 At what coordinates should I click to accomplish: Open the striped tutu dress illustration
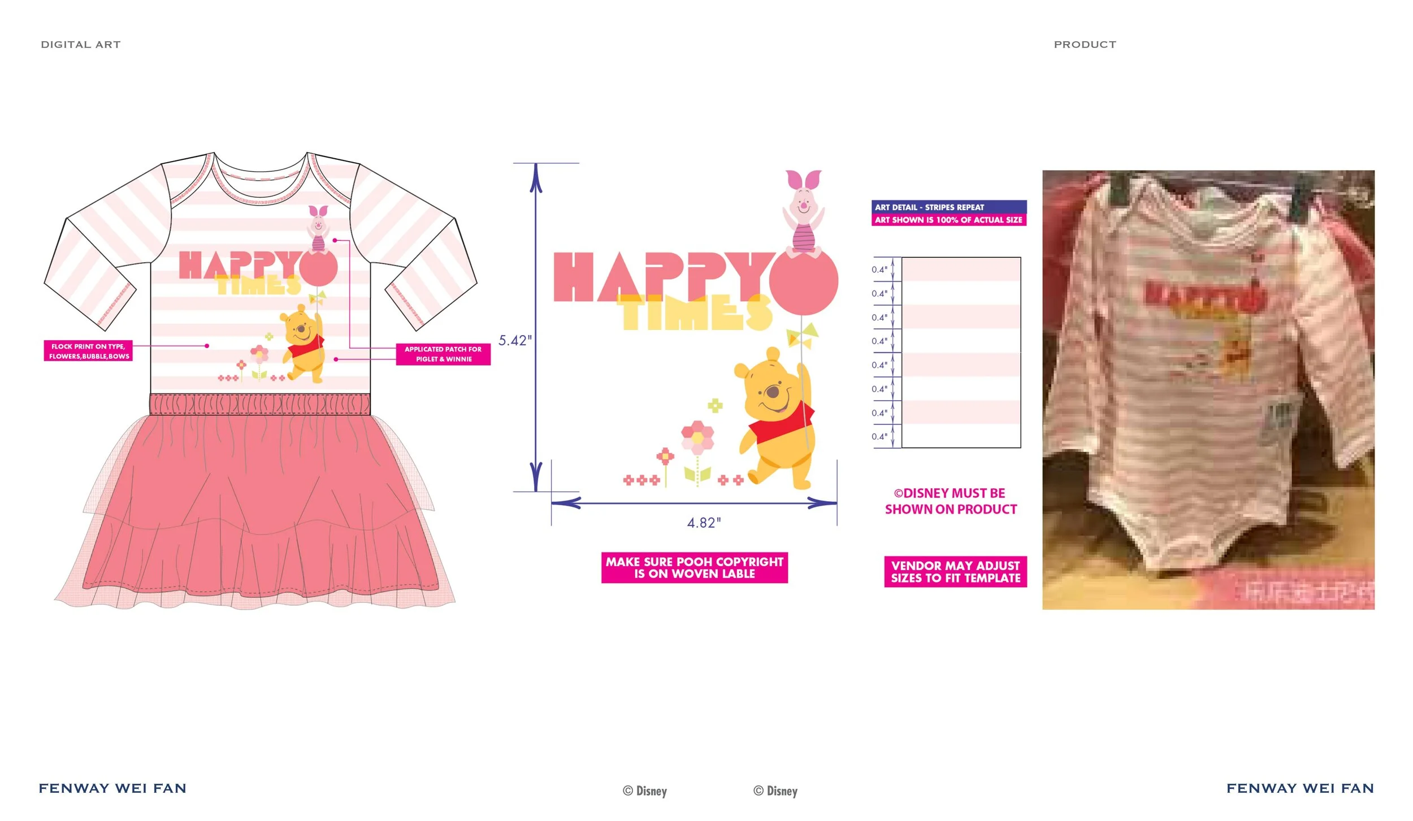pyautogui.click(x=260, y=380)
